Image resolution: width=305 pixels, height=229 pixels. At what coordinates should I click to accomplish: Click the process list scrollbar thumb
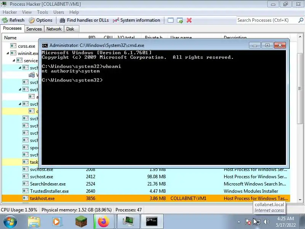point(300,88)
